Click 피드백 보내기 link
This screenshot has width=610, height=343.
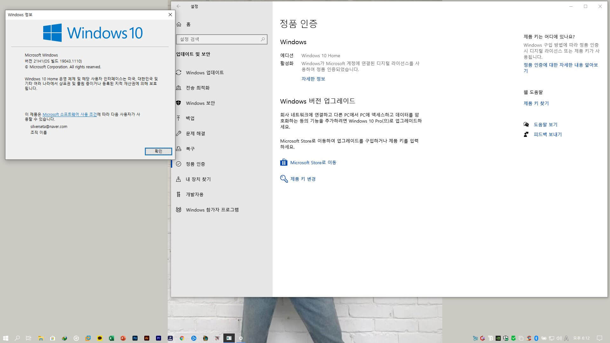pos(548,135)
